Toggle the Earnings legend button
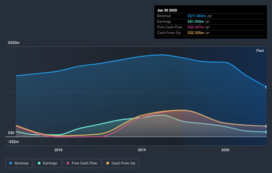This screenshot has height=173, width=272. (47, 163)
